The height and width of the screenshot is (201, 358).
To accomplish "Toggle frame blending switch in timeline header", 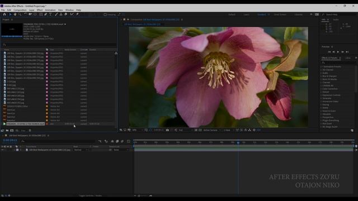I will (x=117, y=141).
